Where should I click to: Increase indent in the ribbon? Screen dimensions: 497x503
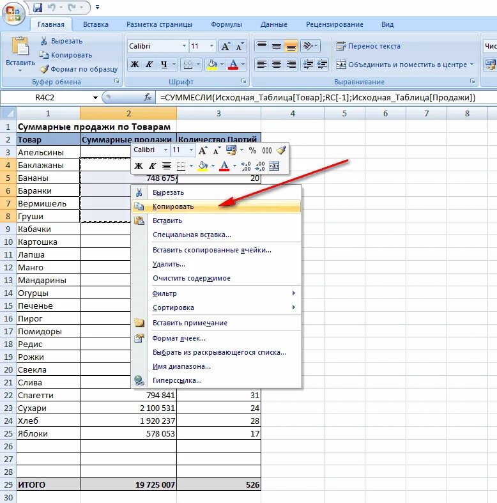322,65
